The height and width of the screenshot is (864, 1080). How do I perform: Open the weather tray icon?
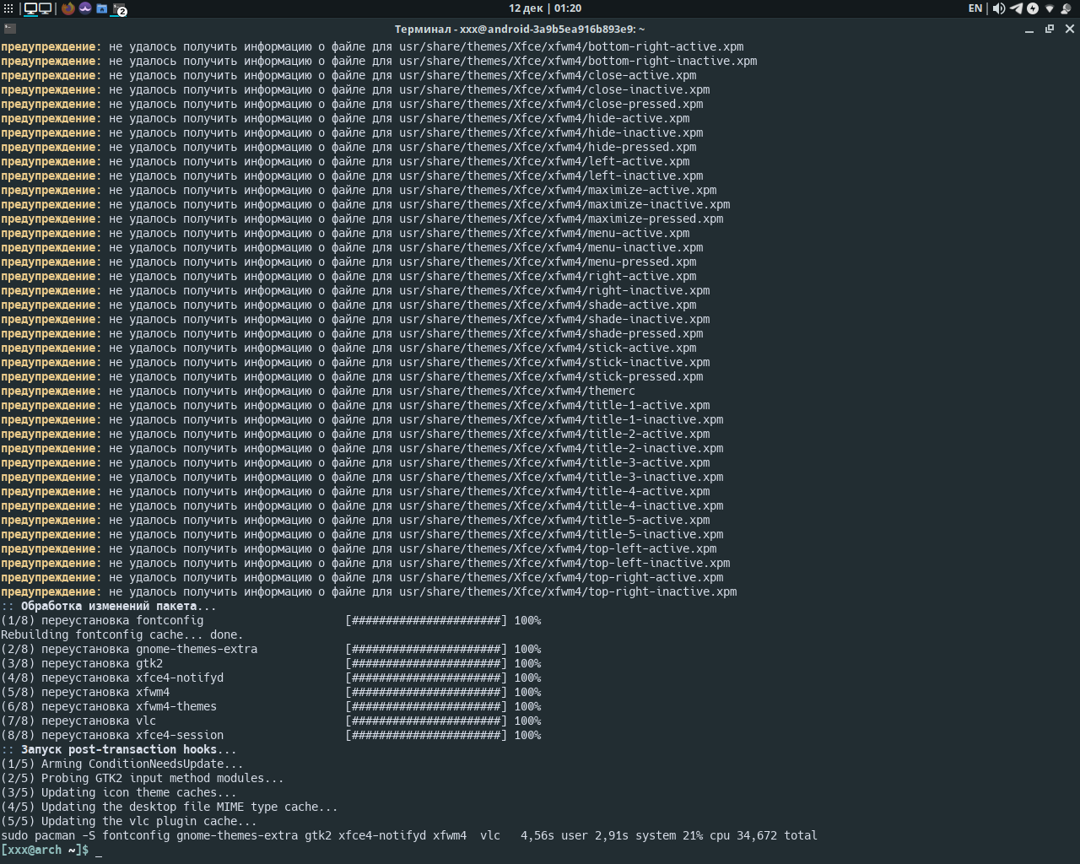pos(1067,8)
